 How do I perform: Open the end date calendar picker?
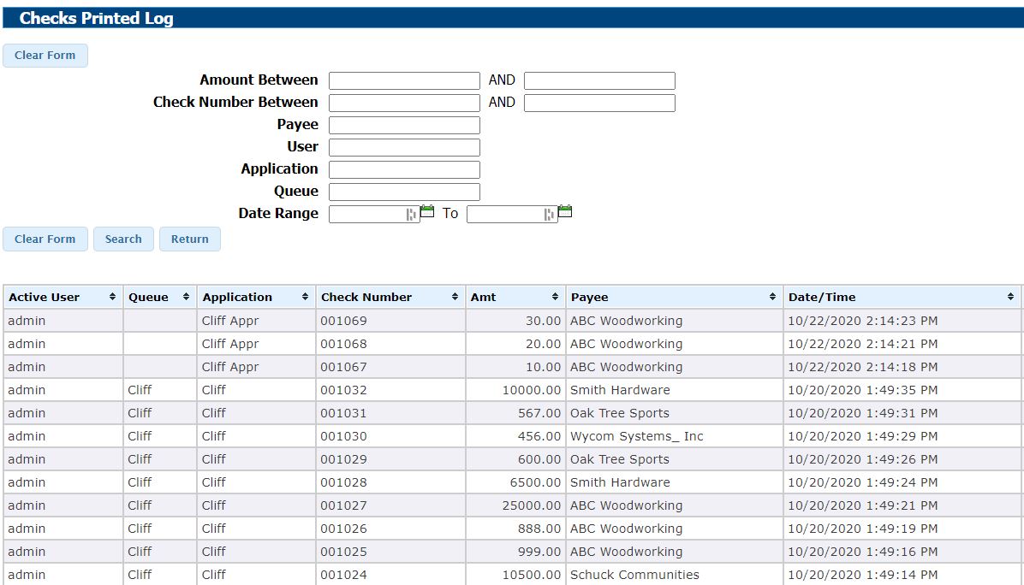564,210
